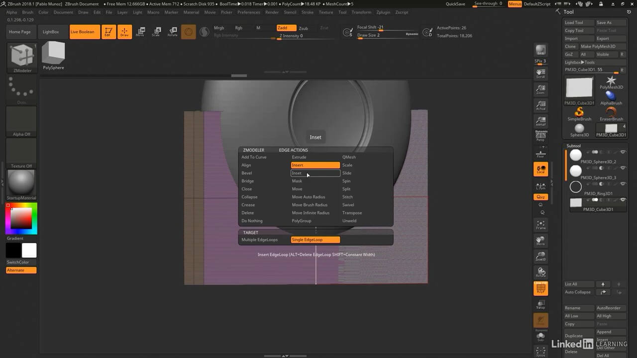Enable Zadd mode
This screenshot has height=358, width=637.
[286, 28]
